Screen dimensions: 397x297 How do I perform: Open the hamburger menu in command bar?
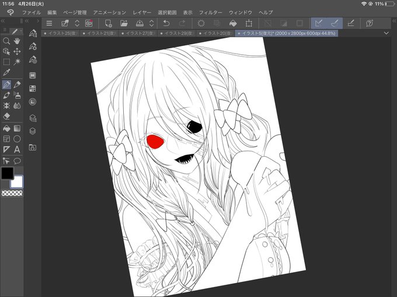click(50, 23)
